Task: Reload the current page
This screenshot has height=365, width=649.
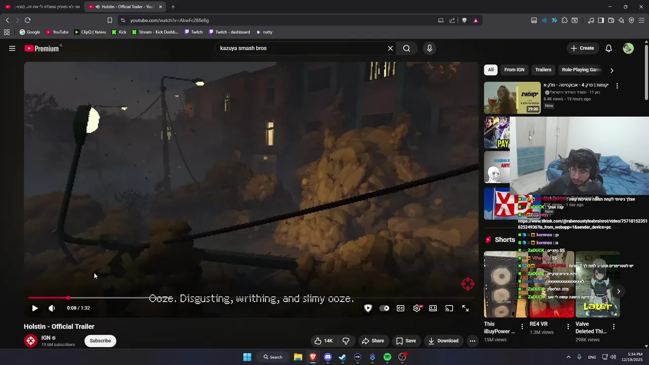Action: click(27, 20)
